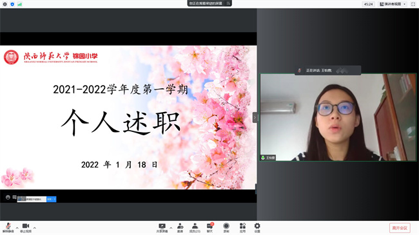Image resolution: width=419 pixels, height=235 pixels.
Task: Check the green network signal icon
Action: 19,5
